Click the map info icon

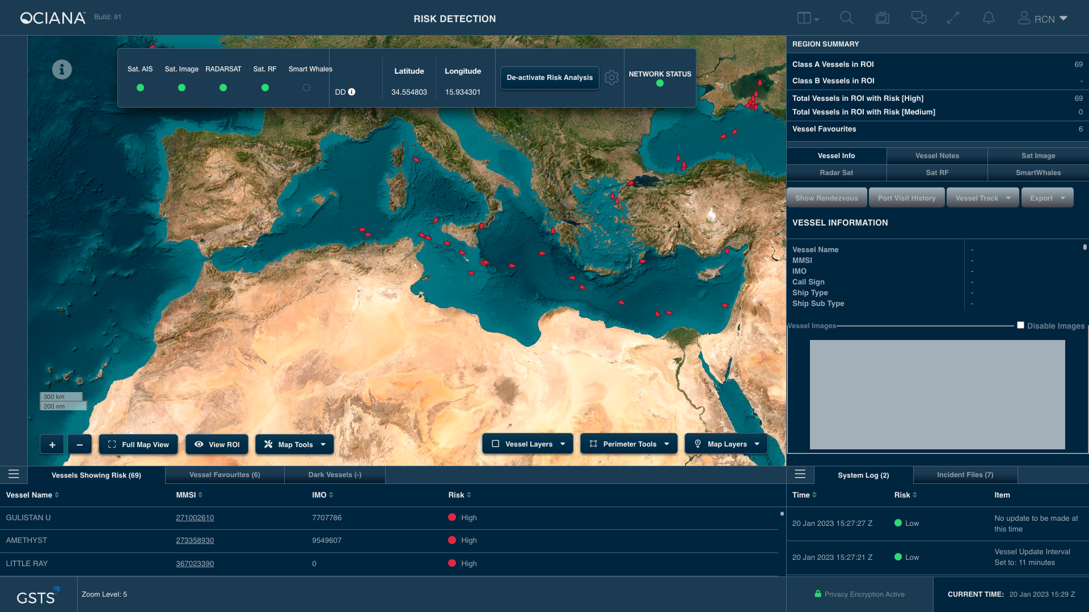click(x=62, y=69)
